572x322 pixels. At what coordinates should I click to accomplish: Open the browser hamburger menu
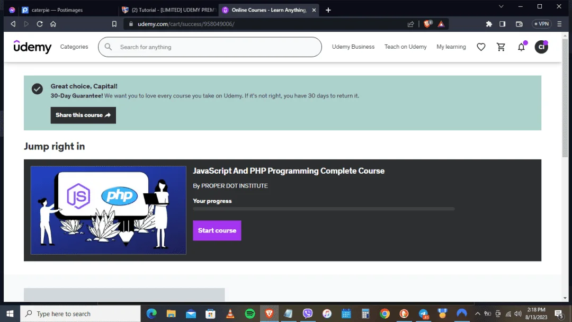pyautogui.click(x=559, y=24)
